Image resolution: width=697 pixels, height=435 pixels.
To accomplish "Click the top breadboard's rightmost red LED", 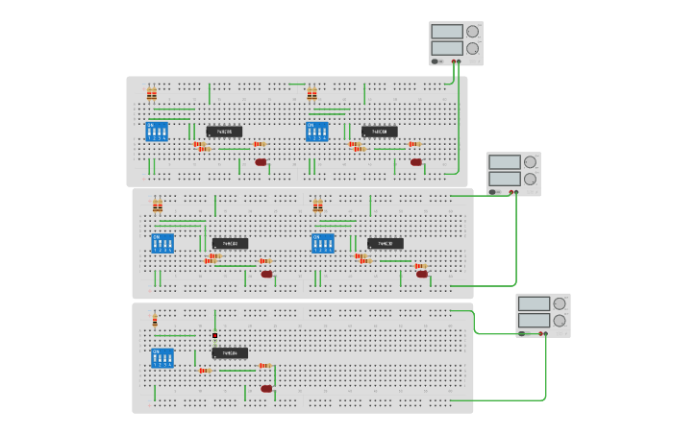I will 416,162.
